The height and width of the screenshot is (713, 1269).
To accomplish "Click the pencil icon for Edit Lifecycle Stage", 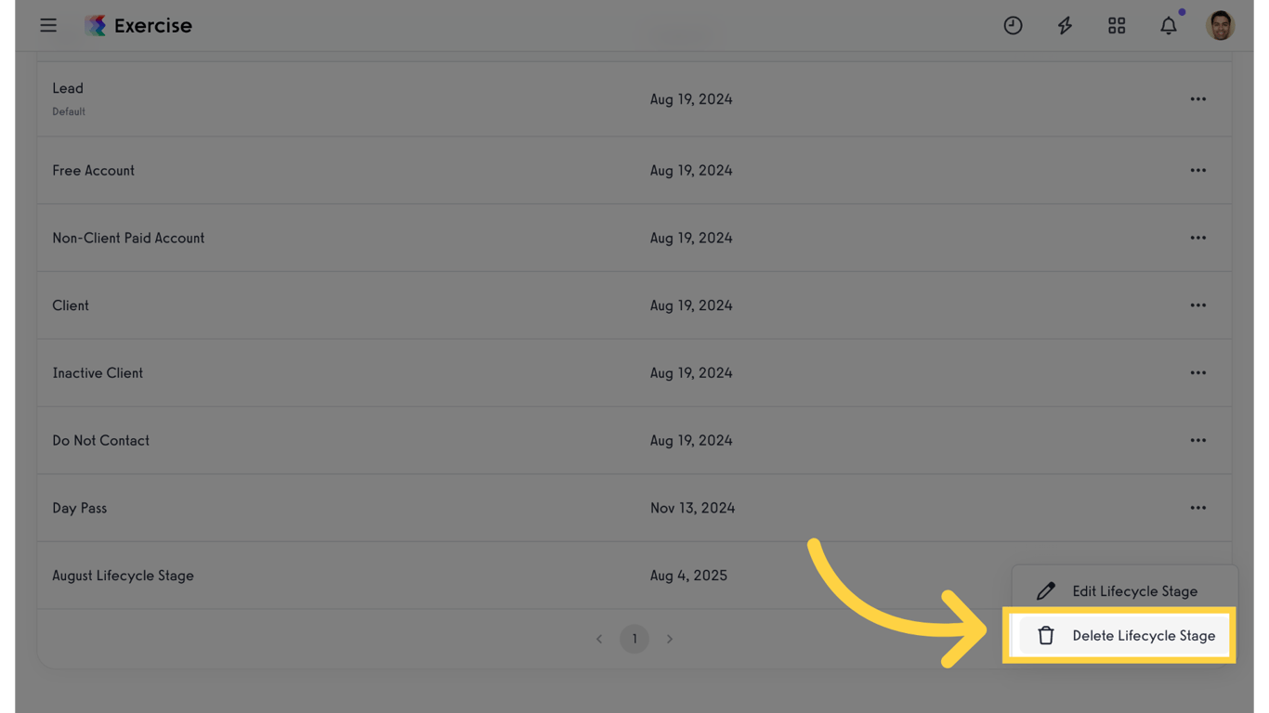I will tap(1046, 591).
